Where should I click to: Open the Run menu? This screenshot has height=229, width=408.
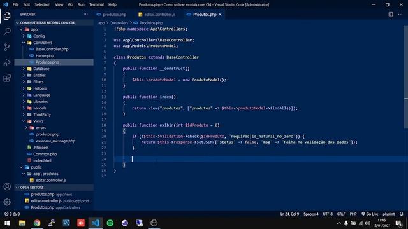[x=81, y=4]
